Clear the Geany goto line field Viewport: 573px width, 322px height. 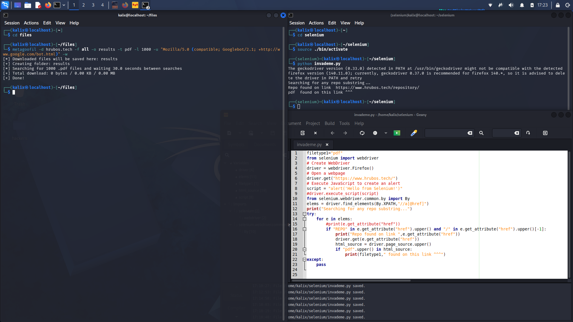tap(517, 133)
